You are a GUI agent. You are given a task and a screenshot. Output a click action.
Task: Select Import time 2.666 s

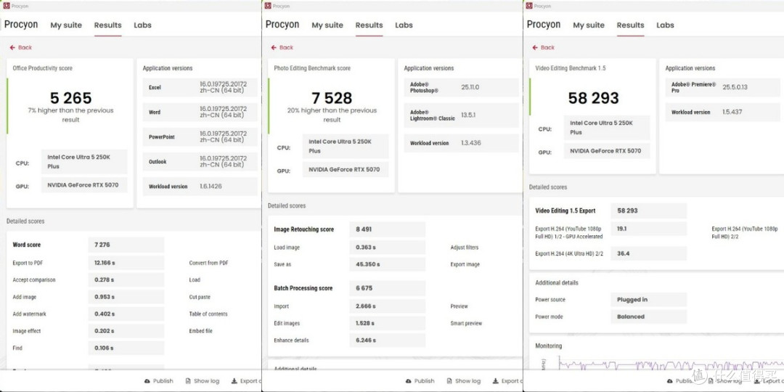tap(388, 306)
